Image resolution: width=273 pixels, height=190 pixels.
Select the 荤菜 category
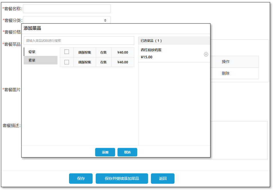pos(41,52)
